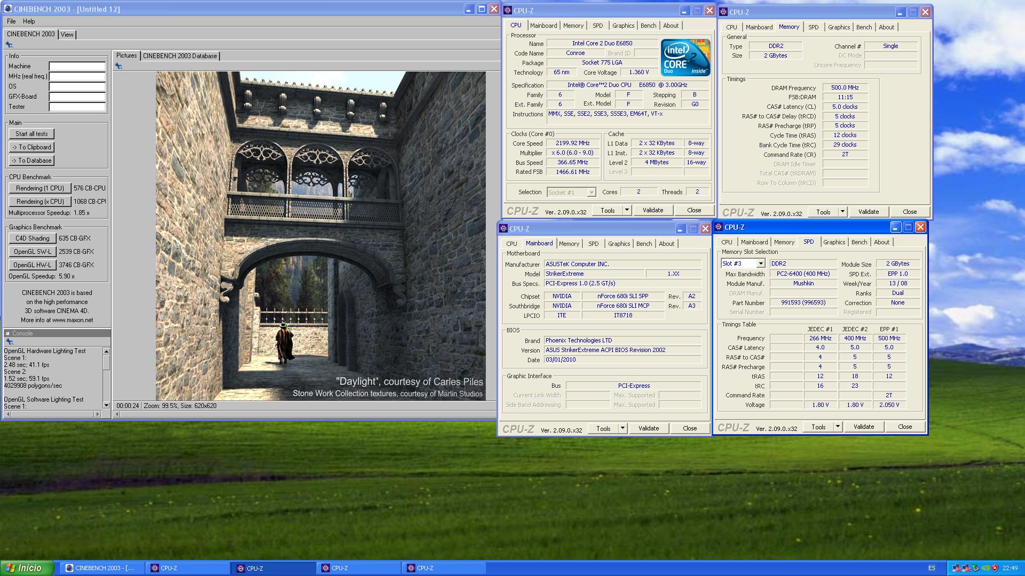The width and height of the screenshot is (1025, 576).
Task: Click pin icon under CINEBENCH 2003 tab
Action: point(9,45)
